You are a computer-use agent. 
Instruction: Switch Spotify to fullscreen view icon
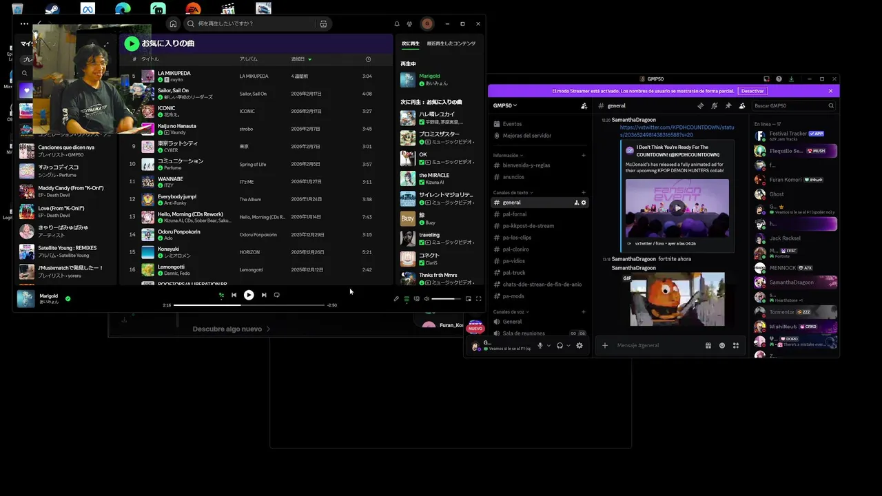[479, 299]
